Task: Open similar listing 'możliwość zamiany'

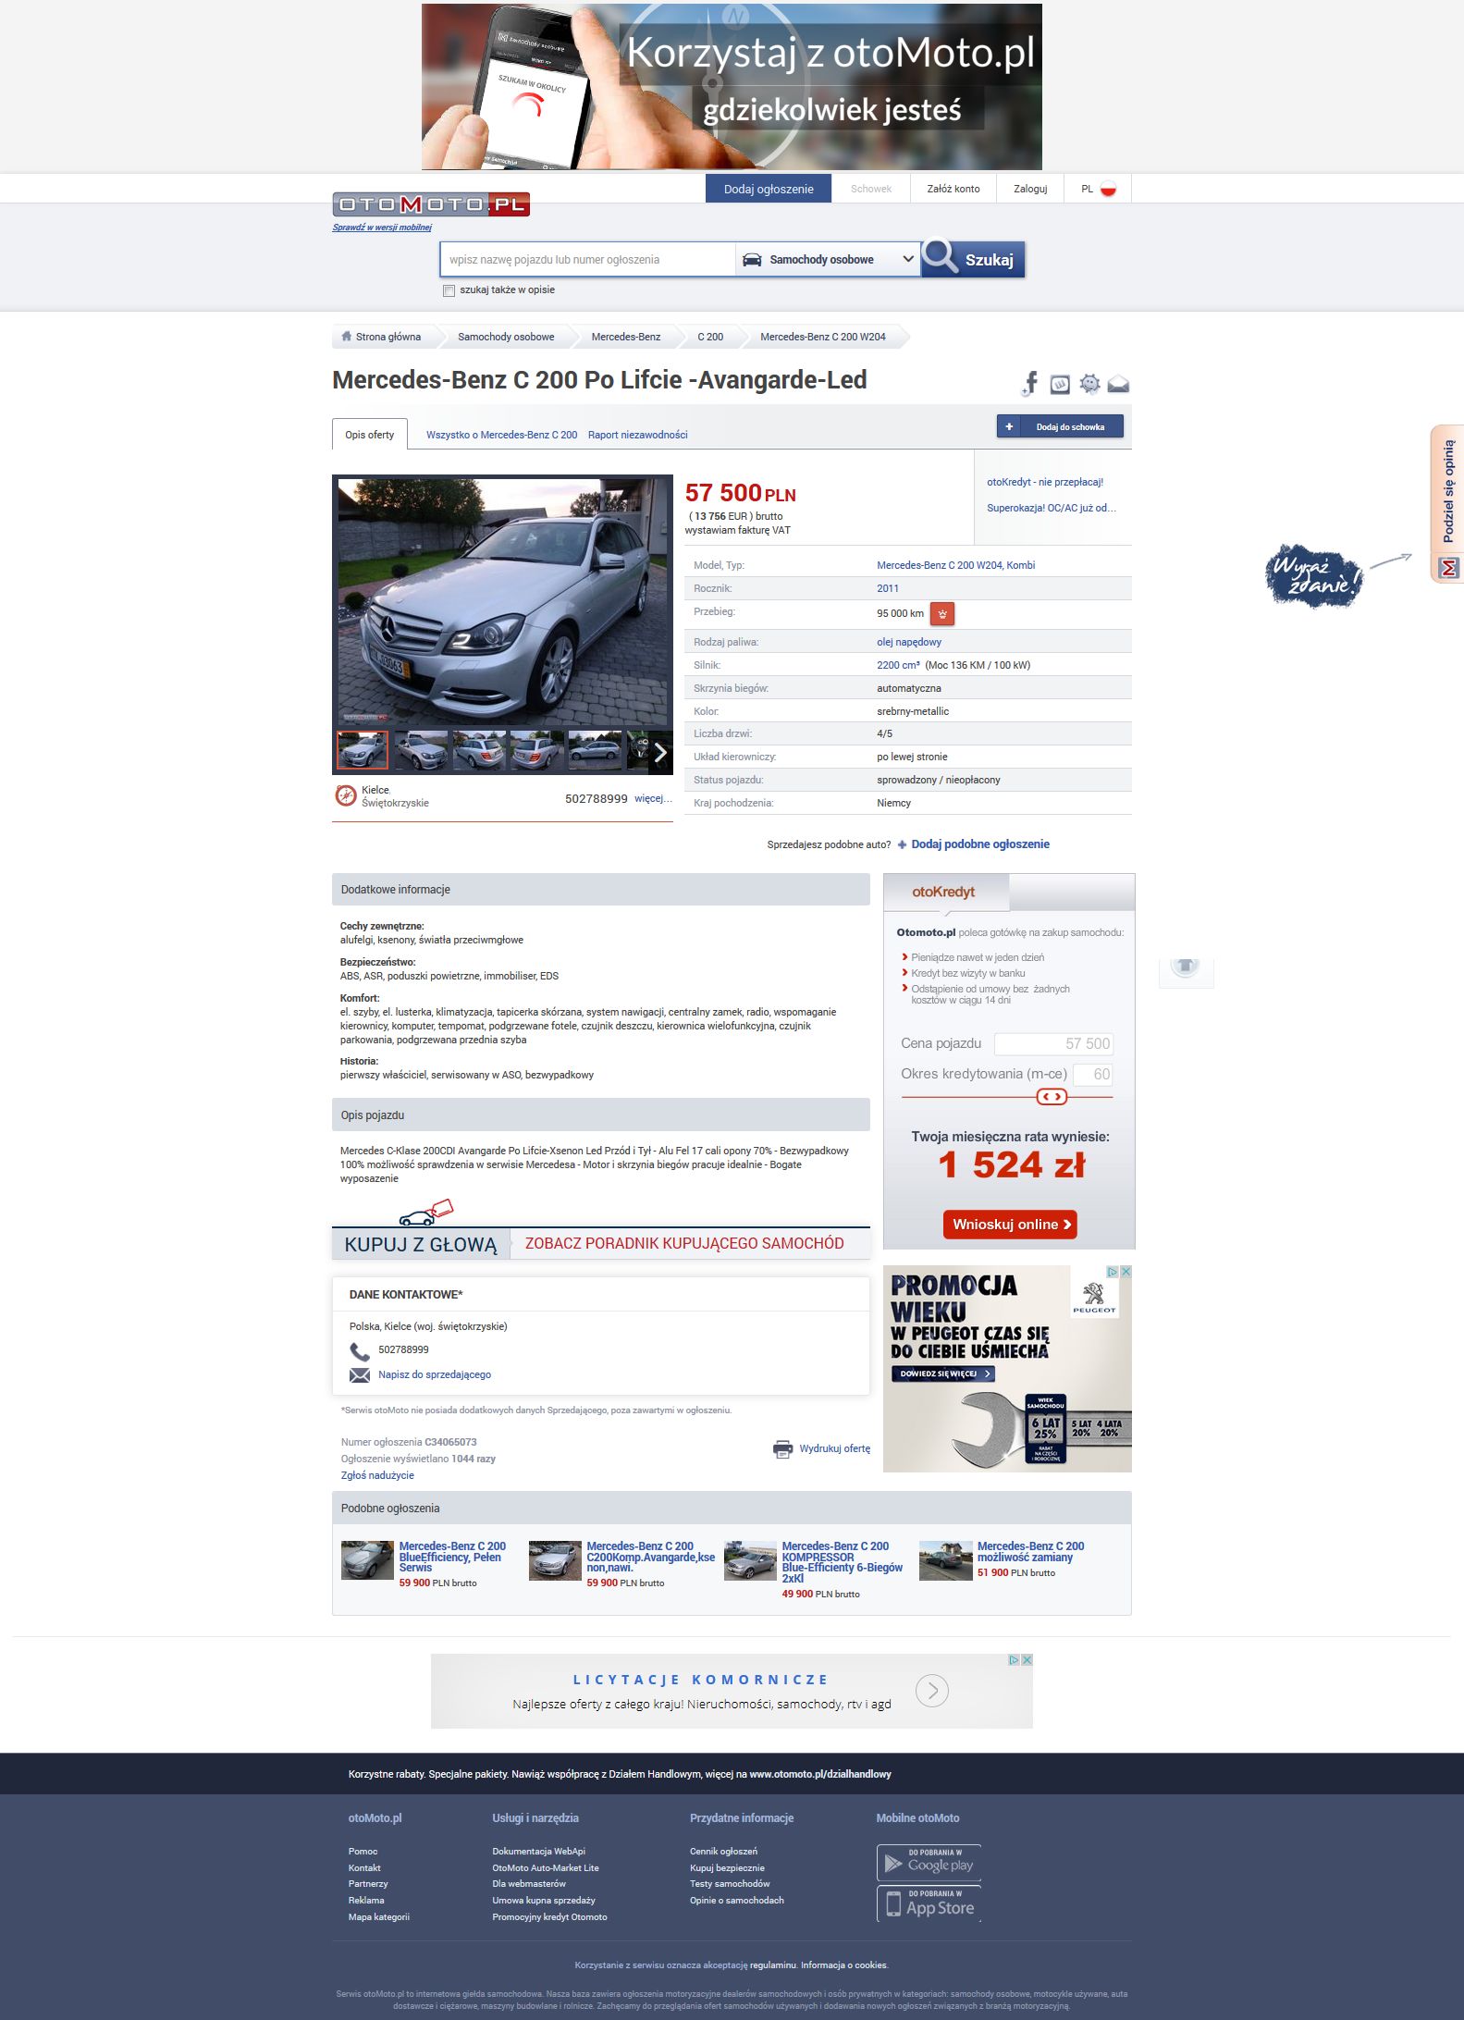Action: (1030, 1552)
